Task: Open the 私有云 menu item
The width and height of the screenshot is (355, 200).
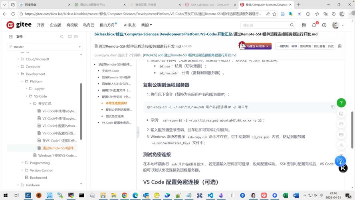Action: pyautogui.click(x=89, y=25)
